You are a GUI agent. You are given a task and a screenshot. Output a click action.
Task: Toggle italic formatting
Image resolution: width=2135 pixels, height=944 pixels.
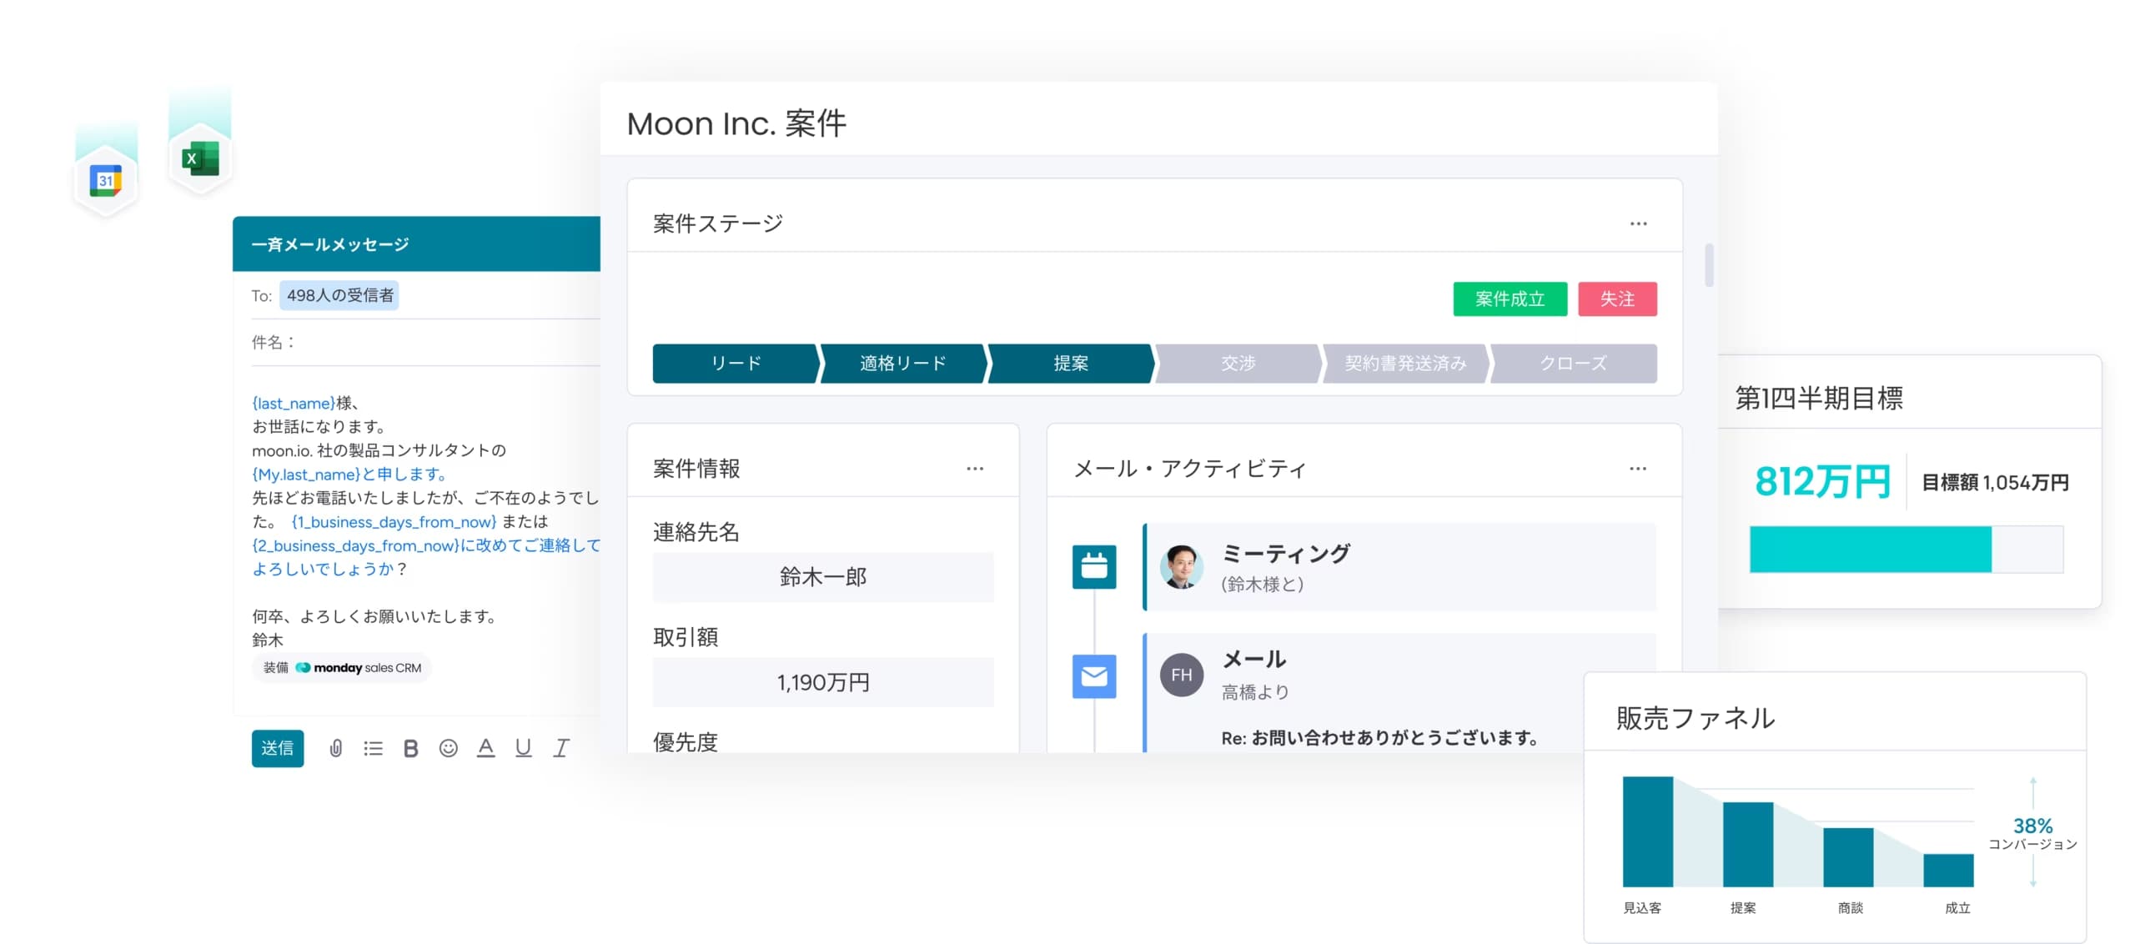point(561,748)
